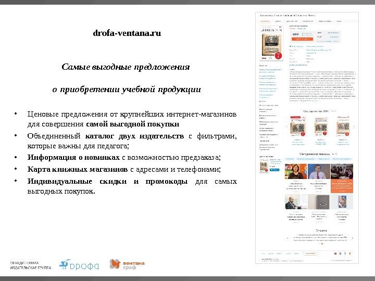Click the bold text 'Карта книжных магазинов'
This screenshot has width=375, height=281.
click(78, 169)
